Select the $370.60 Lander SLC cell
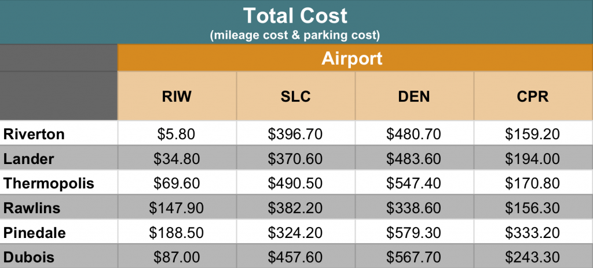Image resolution: width=593 pixels, height=268 pixels. point(296,158)
